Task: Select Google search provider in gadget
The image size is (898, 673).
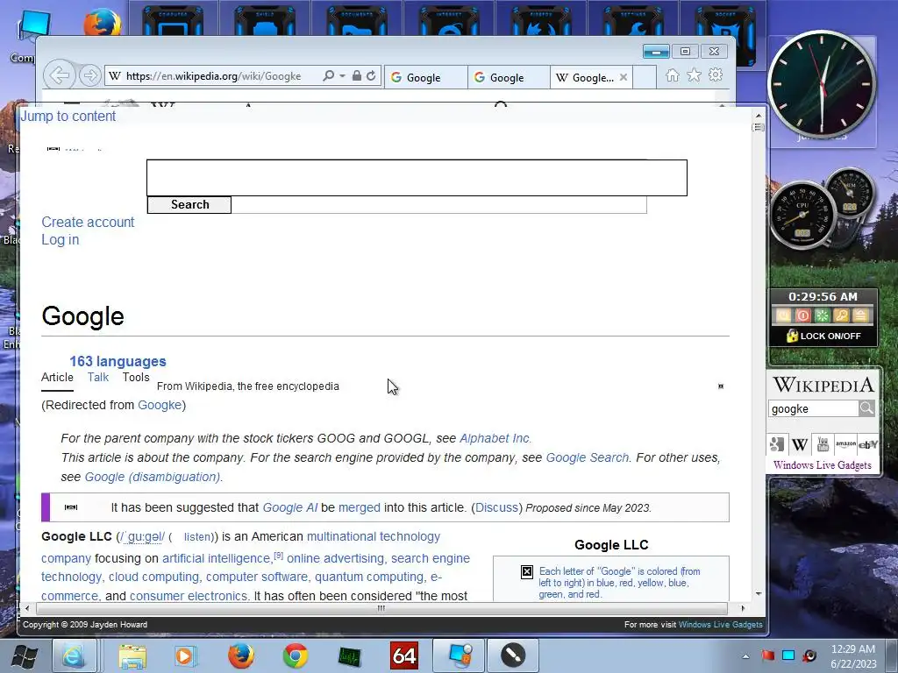Action: pyautogui.click(x=777, y=444)
